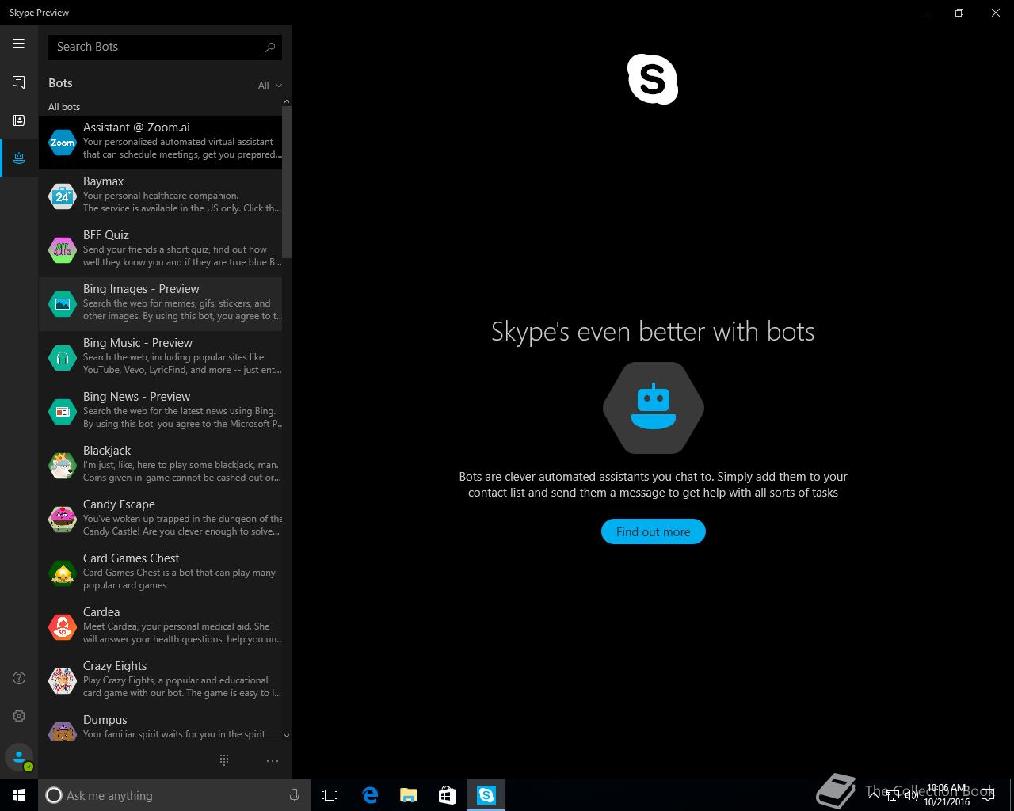Image resolution: width=1014 pixels, height=811 pixels.
Task: Expand the All filter dropdown
Action: (x=269, y=86)
